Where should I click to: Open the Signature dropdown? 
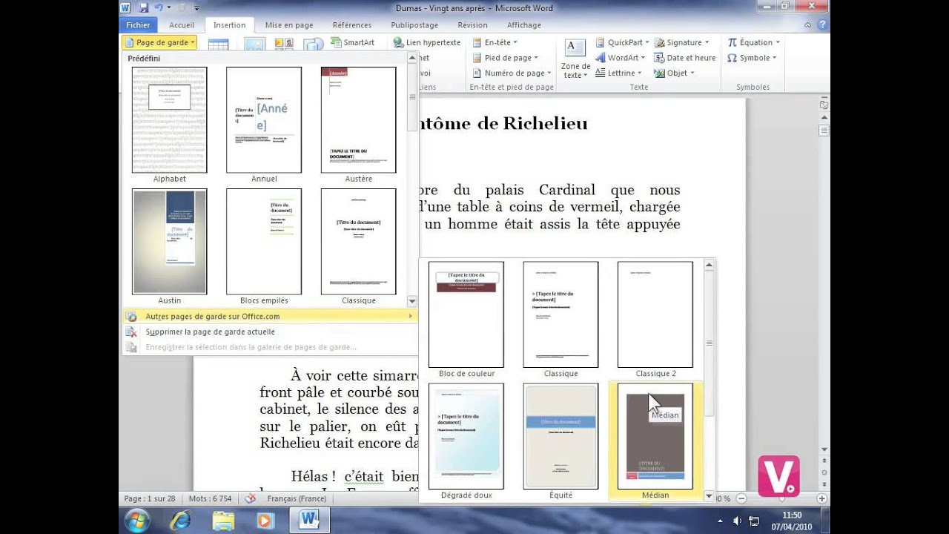(681, 42)
